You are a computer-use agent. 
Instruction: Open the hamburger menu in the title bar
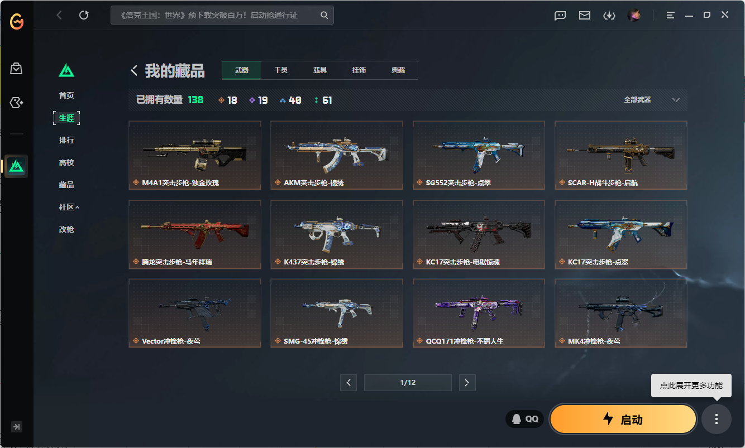[x=671, y=15]
